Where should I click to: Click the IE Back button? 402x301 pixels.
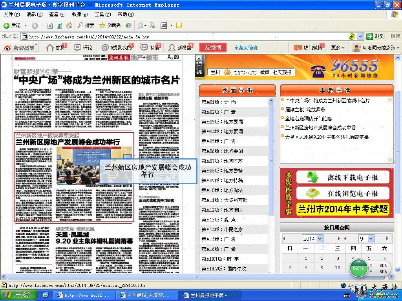[x=12, y=25]
